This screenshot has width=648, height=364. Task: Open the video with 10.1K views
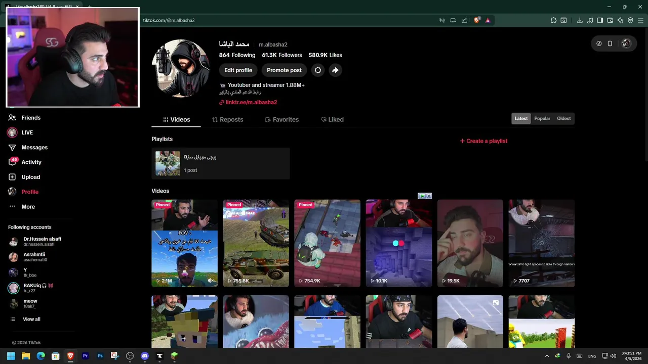(399, 243)
